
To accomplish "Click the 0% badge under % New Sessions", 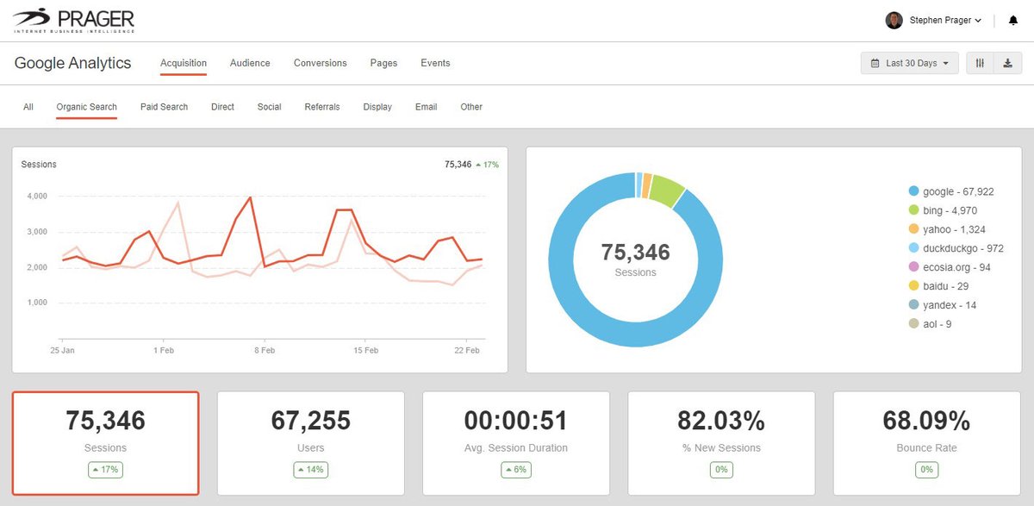I will [x=721, y=470].
